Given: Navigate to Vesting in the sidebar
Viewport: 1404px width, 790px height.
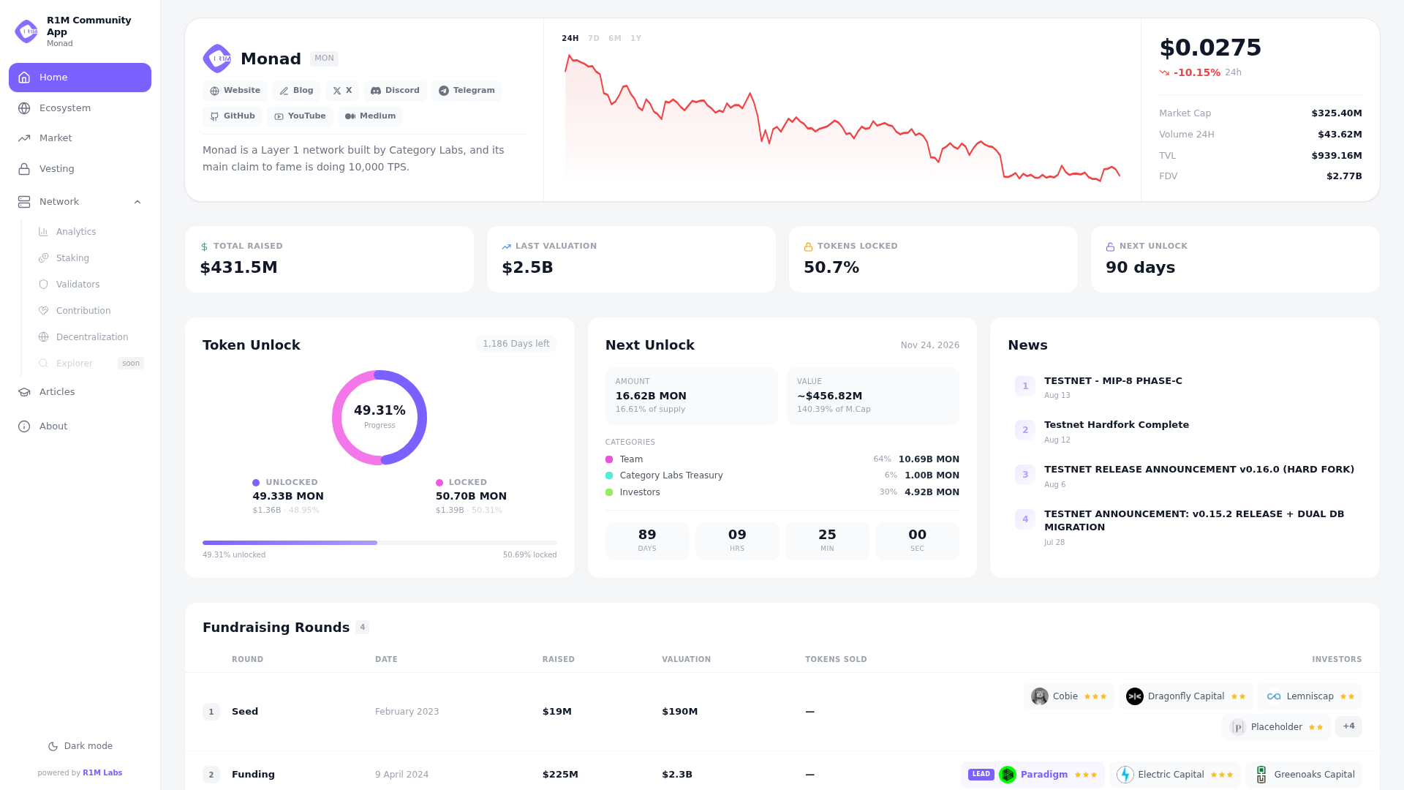Looking at the screenshot, I should coord(80,169).
